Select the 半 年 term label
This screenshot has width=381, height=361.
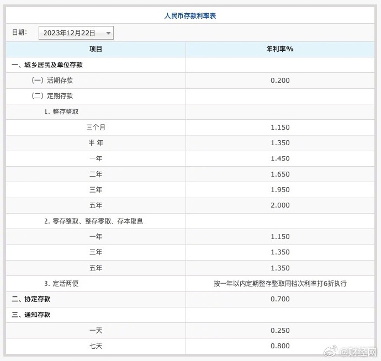(x=96, y=143)
